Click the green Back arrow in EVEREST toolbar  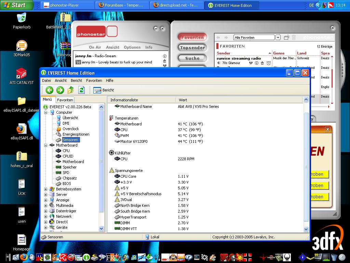(x=49, y=90)
